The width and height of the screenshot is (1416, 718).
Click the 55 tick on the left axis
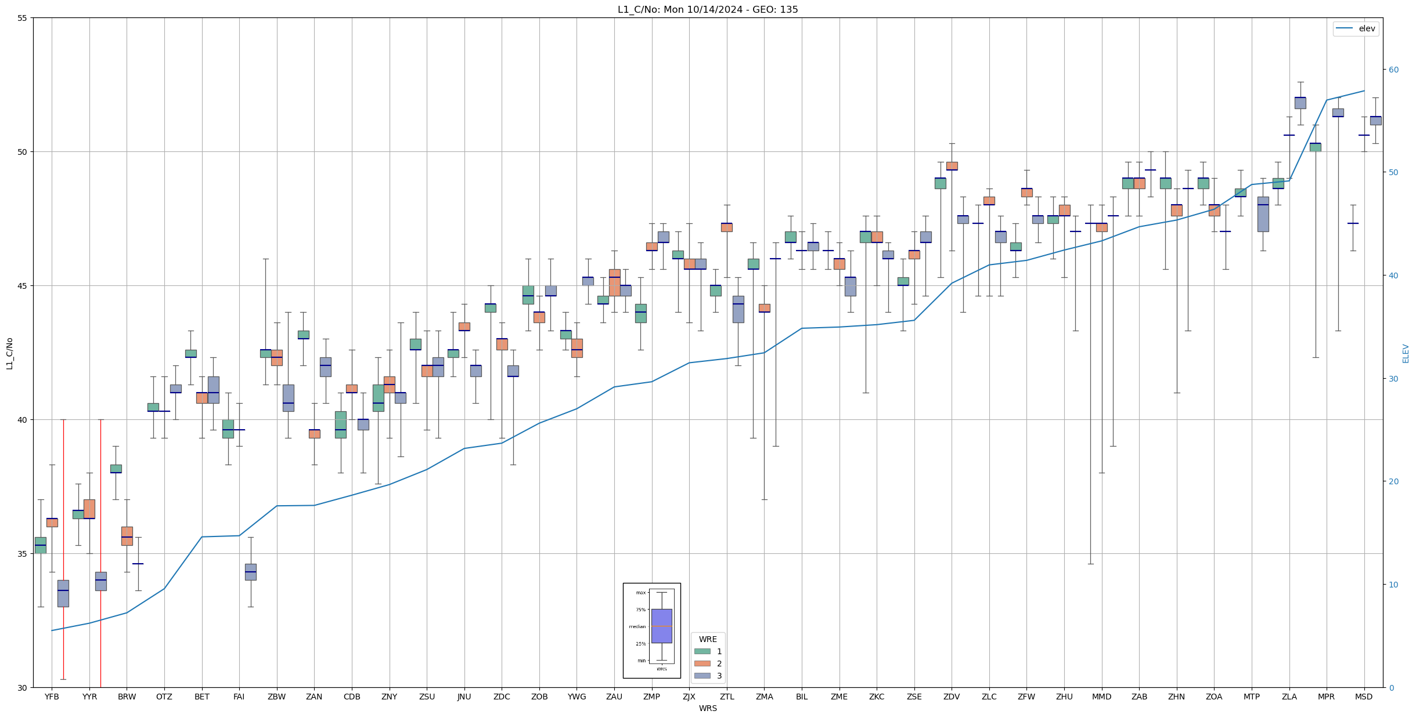(23, 18)
